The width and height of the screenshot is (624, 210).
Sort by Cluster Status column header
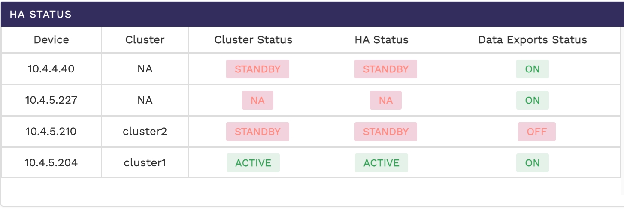coord(253,40)
